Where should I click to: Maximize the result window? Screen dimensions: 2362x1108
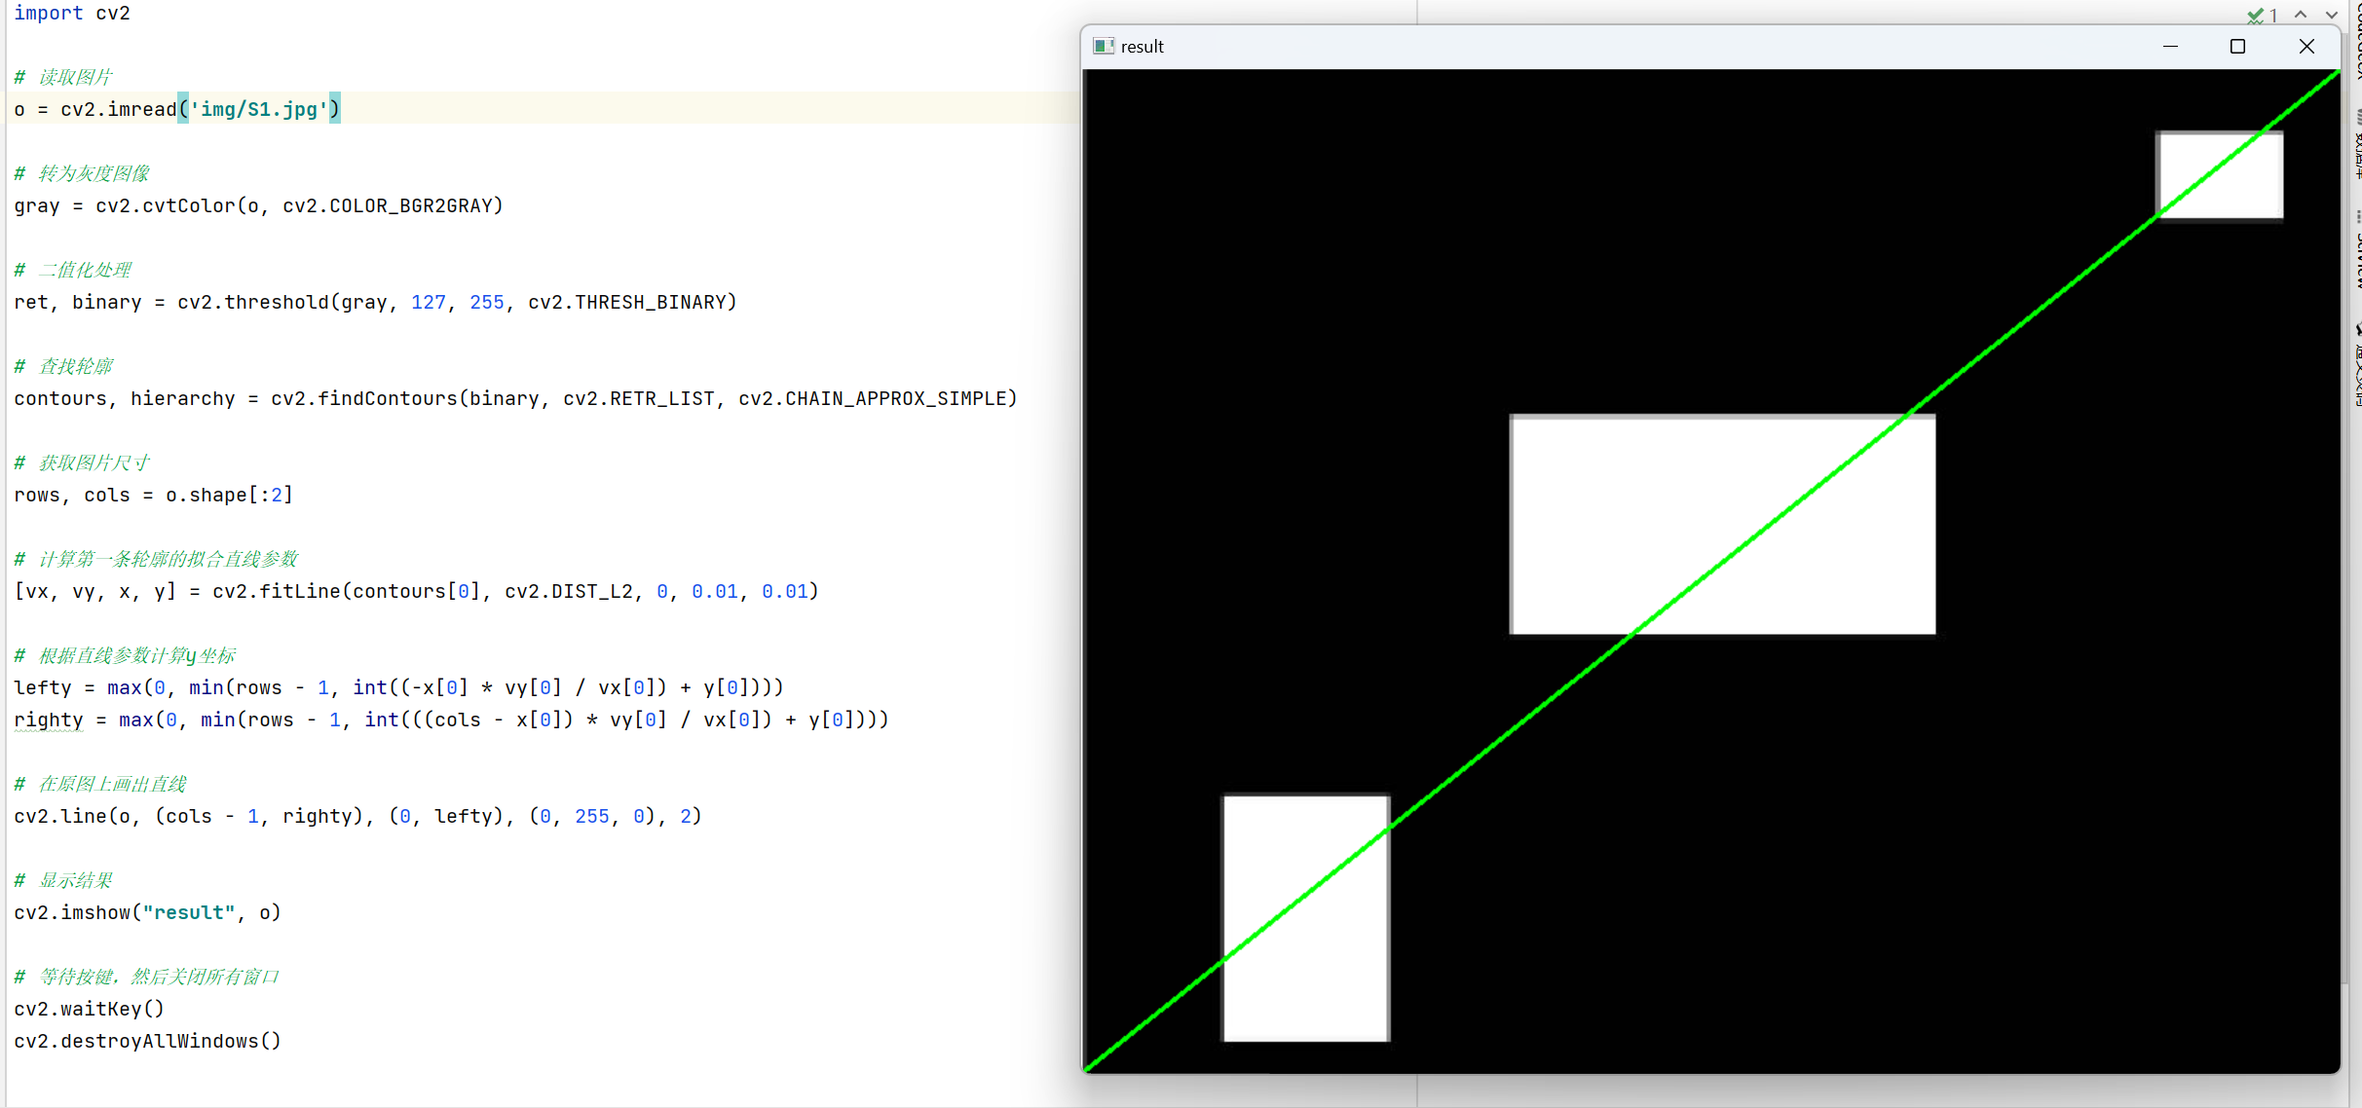pos(2237,47)
